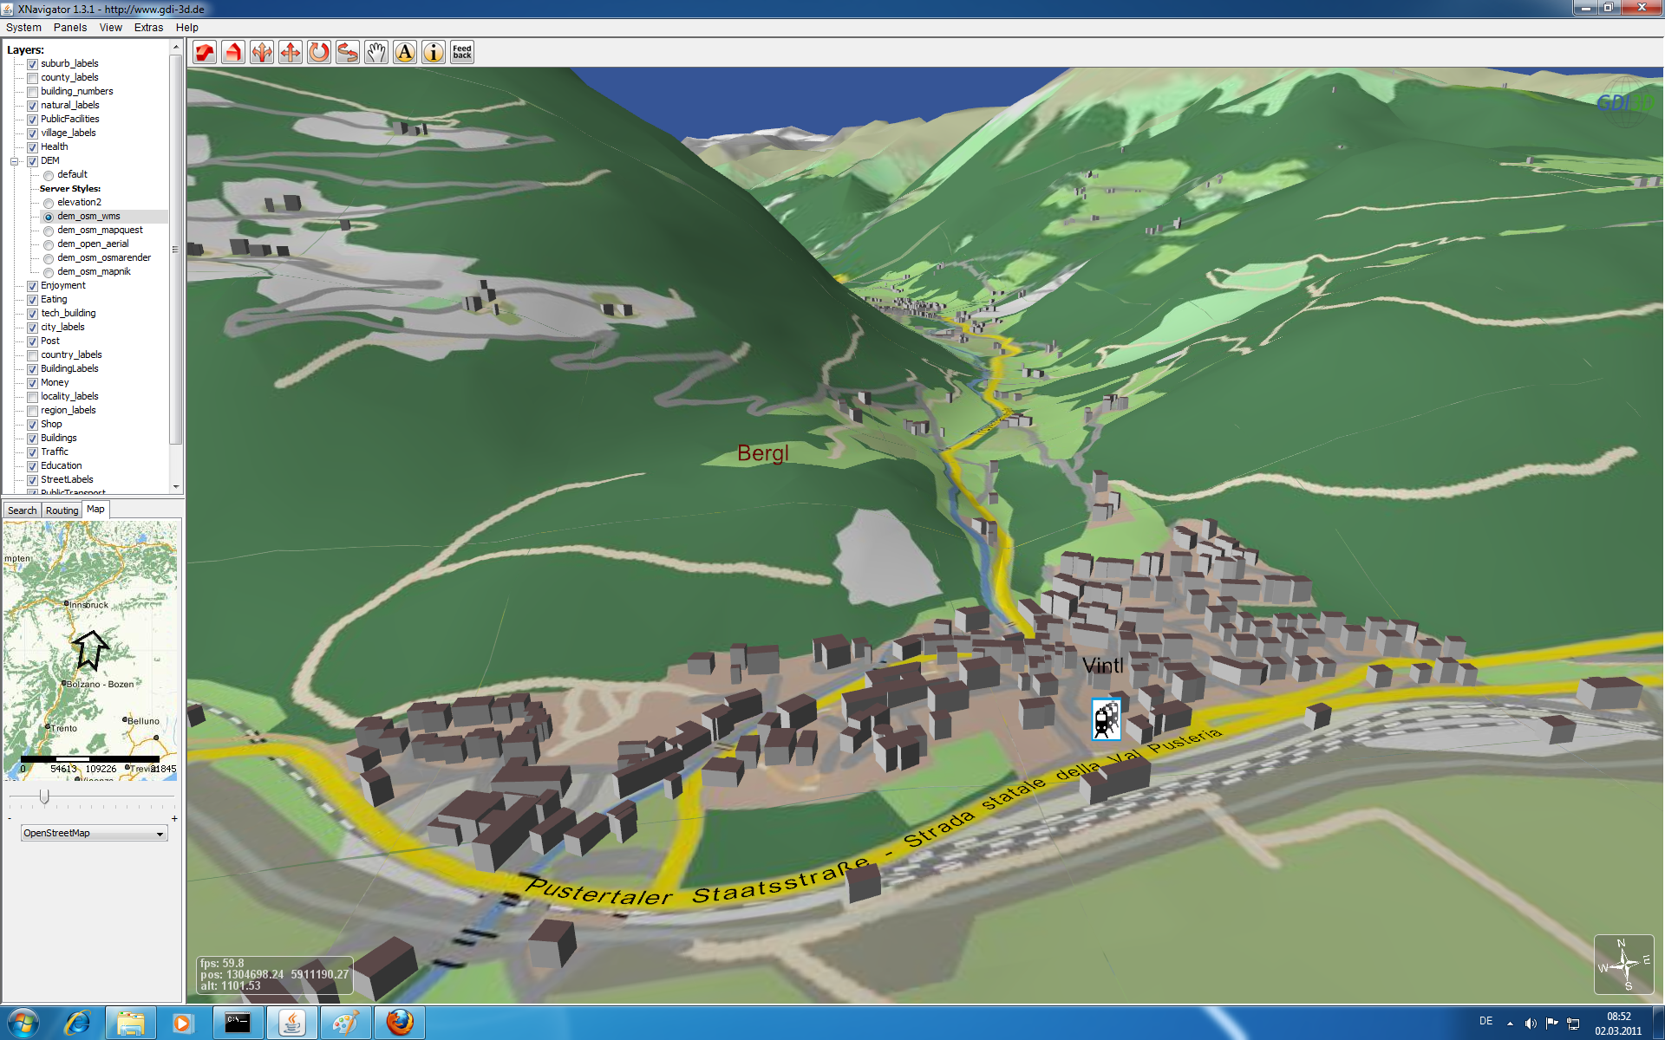The image size is (1665, 1040).
Task: Click the train station icon near Vintl
Action: click(x=1106, y=719)
